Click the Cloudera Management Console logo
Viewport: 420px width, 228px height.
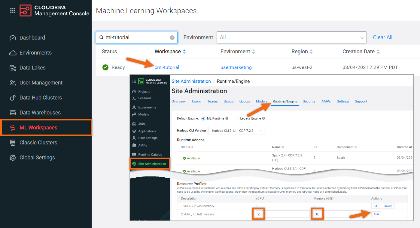pos(54,10)
